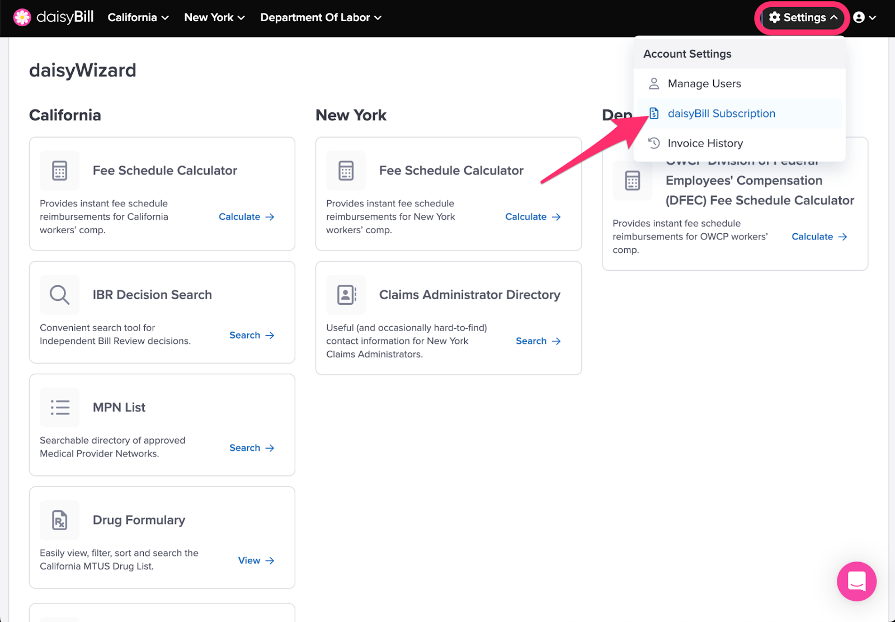Click arrow beside DFEC Calculate link

coord(842,237)
